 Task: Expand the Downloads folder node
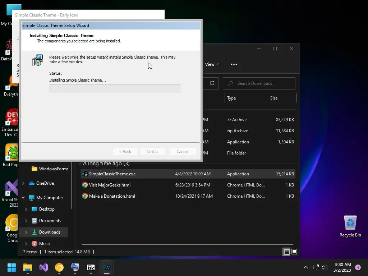pos(26,232)
